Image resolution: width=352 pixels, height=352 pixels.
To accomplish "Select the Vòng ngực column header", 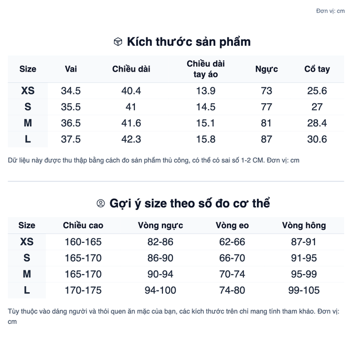I will (161, 226).
